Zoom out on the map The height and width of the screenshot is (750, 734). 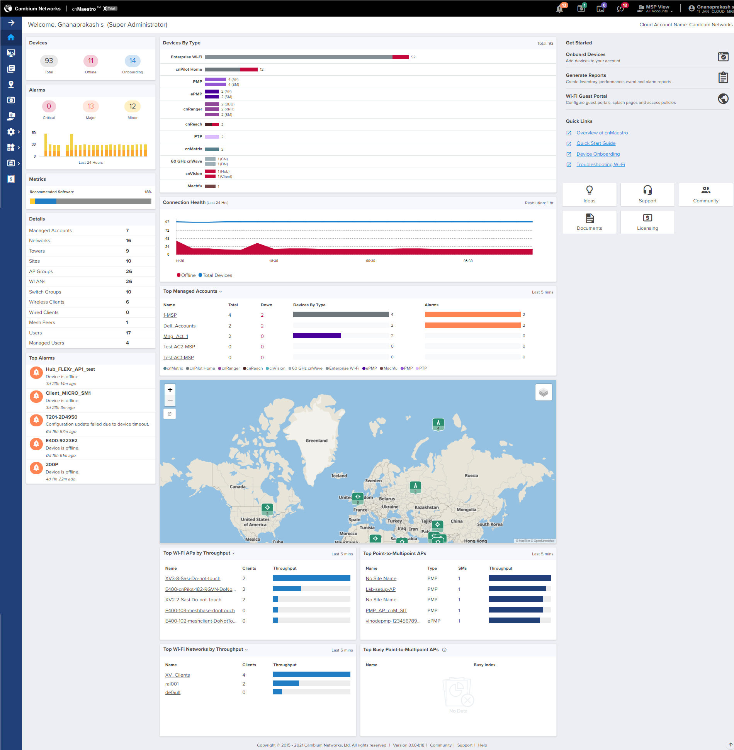coord(170,400)
